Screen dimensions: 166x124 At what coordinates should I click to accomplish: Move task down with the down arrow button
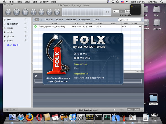(x=41, y=12)
